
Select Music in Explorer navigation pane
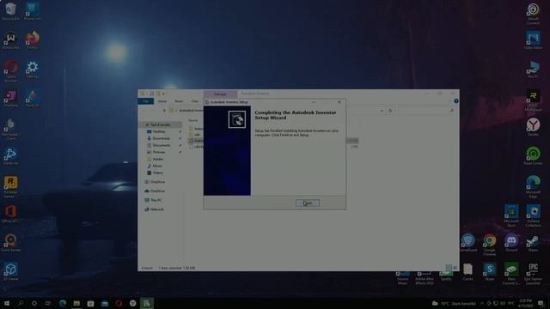[157, 166]
